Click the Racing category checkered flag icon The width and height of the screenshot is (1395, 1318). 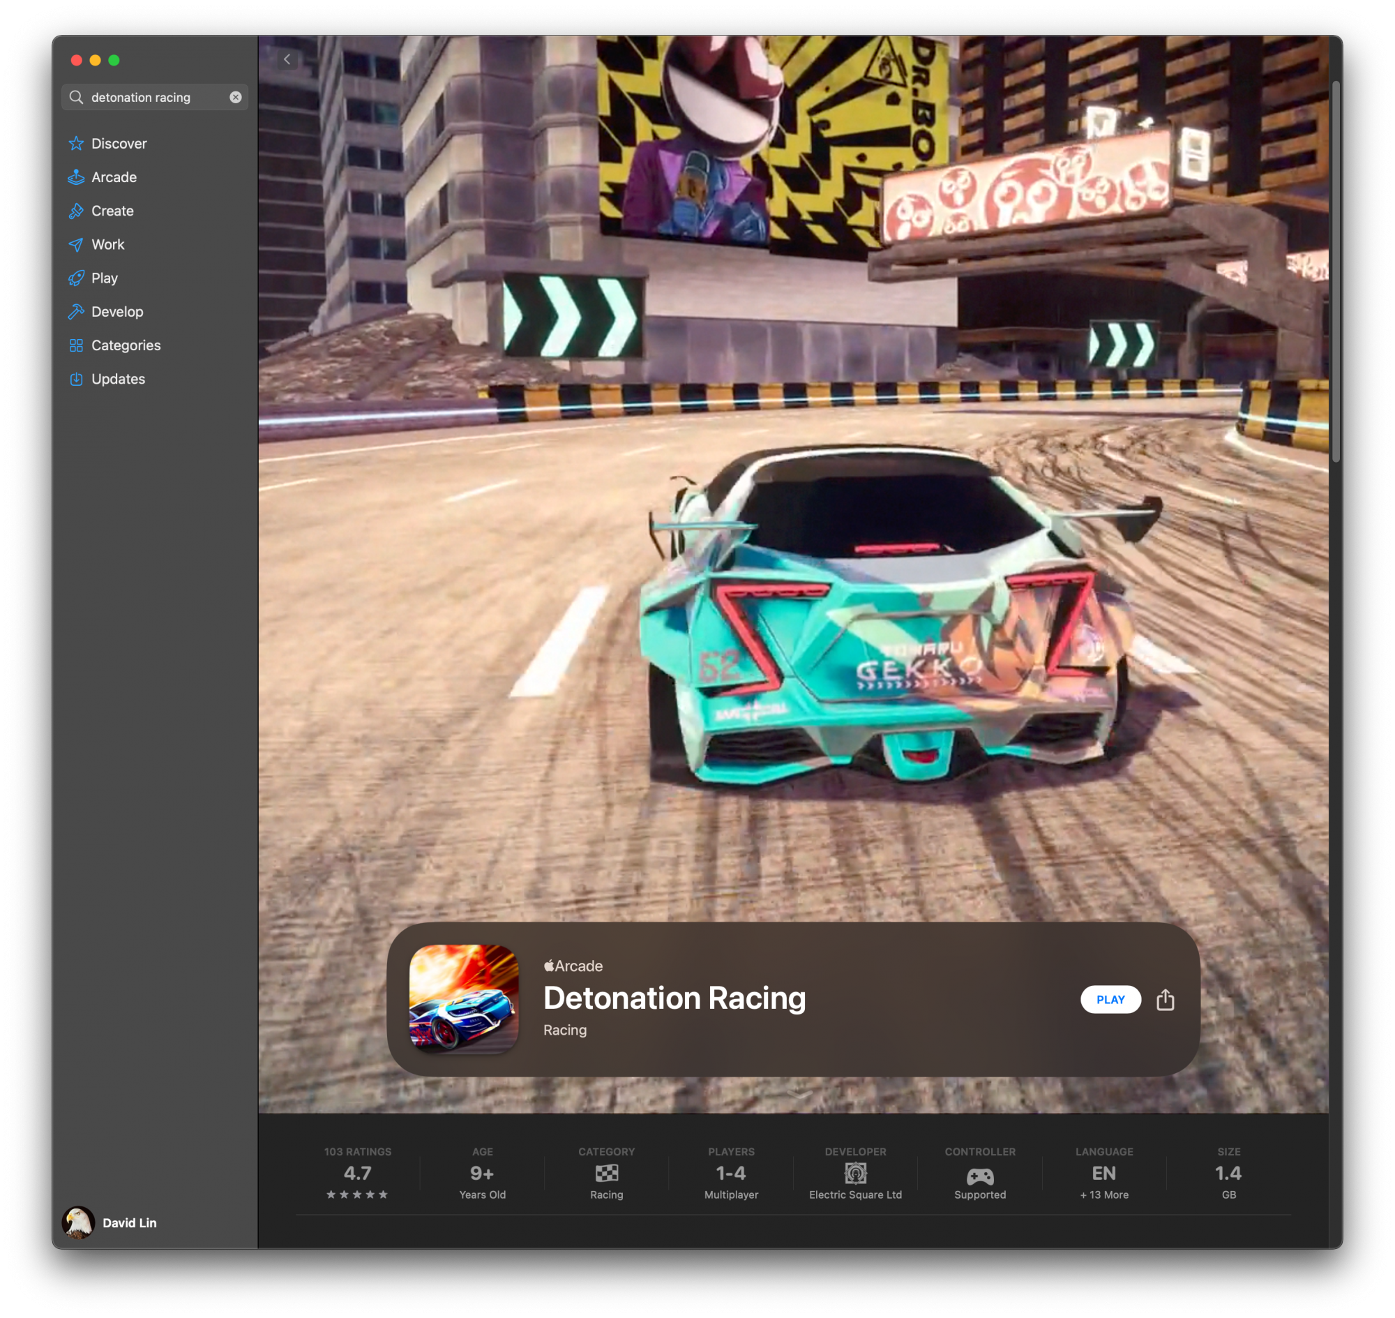(606, 1173)
